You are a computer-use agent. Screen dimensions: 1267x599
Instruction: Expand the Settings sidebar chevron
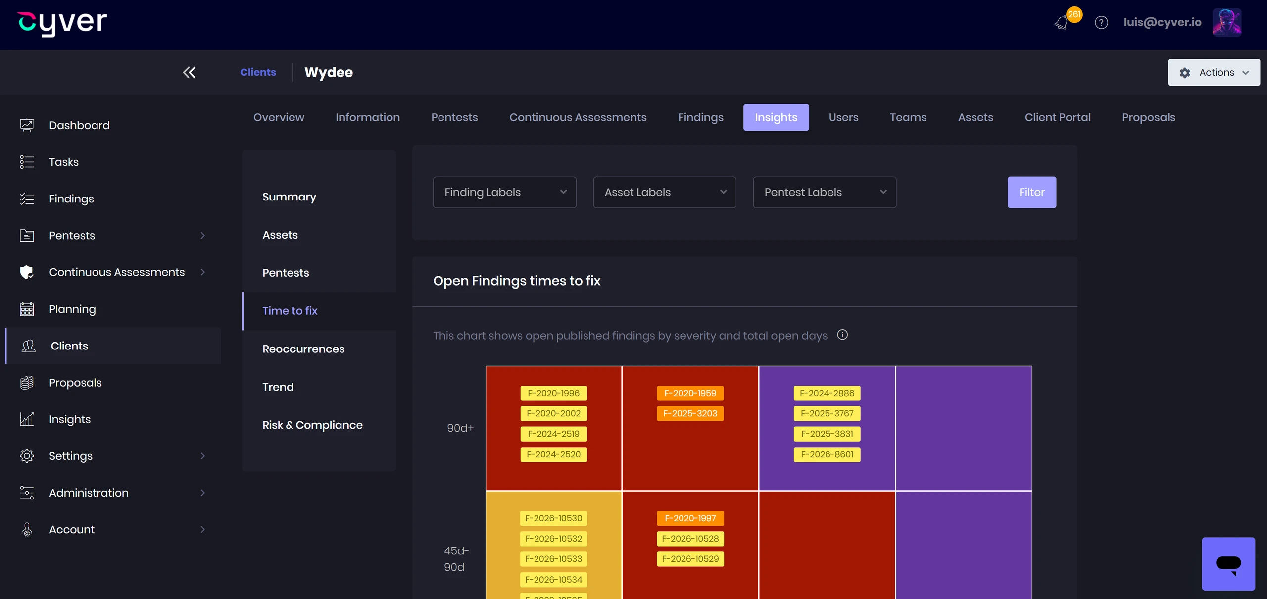point(202,456)
